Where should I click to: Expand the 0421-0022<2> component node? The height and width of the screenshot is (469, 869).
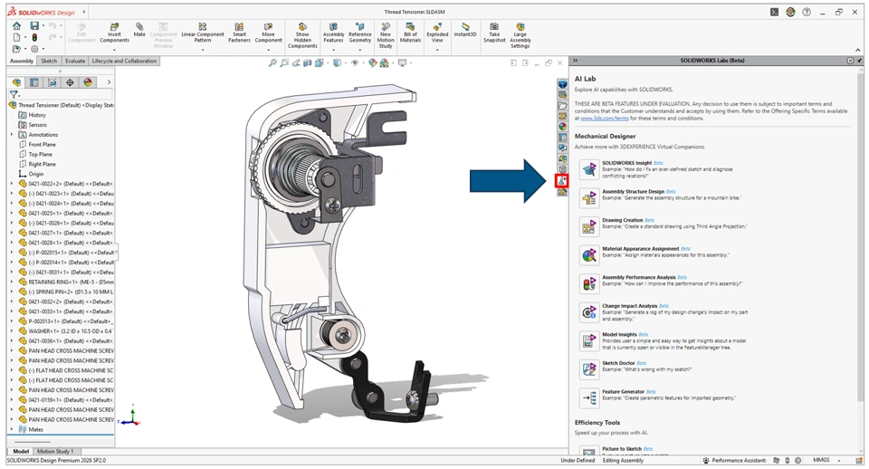coord(12,184)
